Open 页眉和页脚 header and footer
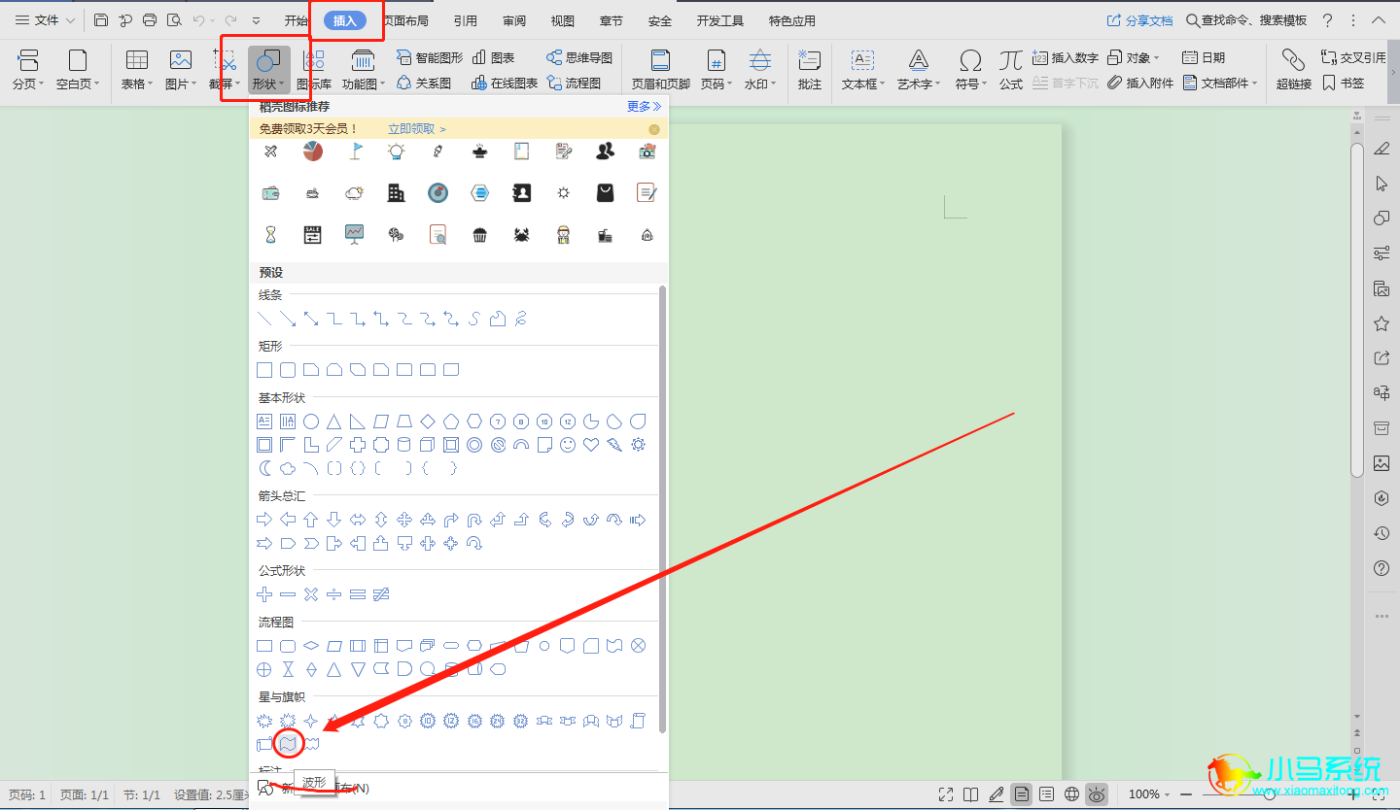This screenshot has height=810, width=1400. (661, 71)
